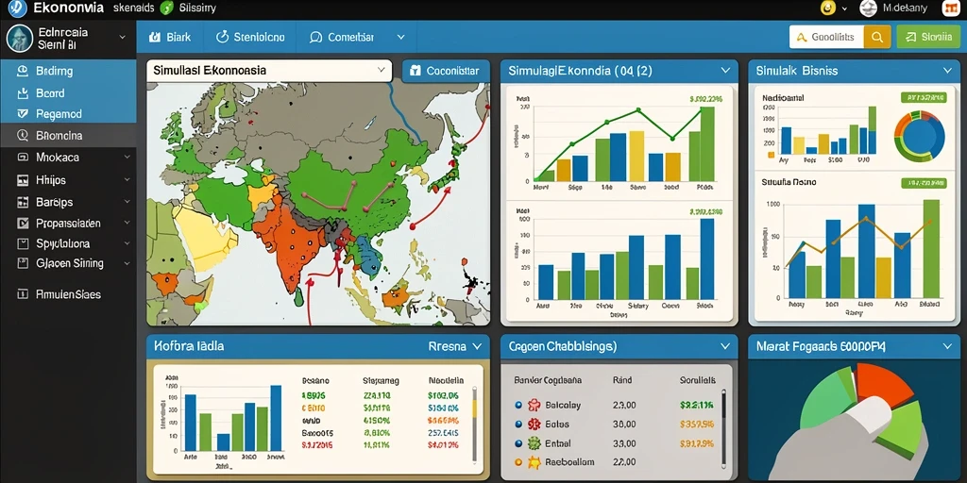This screenshot has width=967, height=483.
Task: Click the orange search magnifier button
Action: point(876,37)
